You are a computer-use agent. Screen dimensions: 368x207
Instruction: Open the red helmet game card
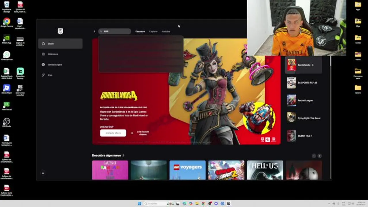[x=304, y=170]
